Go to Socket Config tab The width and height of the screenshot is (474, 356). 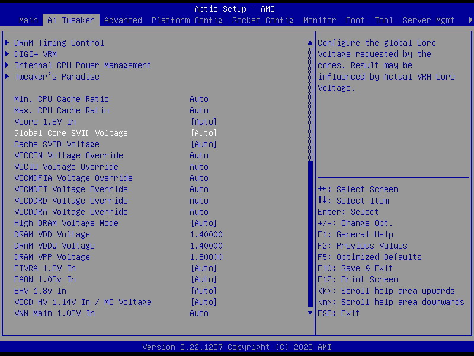262,20
